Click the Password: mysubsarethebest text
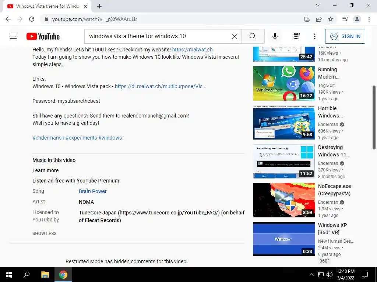Image resolution: width=377 pixels, height=282 pixels. [x=66, y=101]
